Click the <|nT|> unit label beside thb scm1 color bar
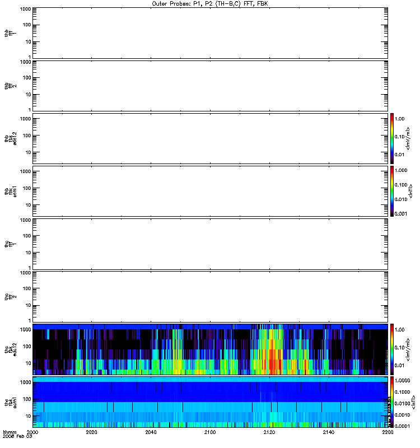 point(410,191)
